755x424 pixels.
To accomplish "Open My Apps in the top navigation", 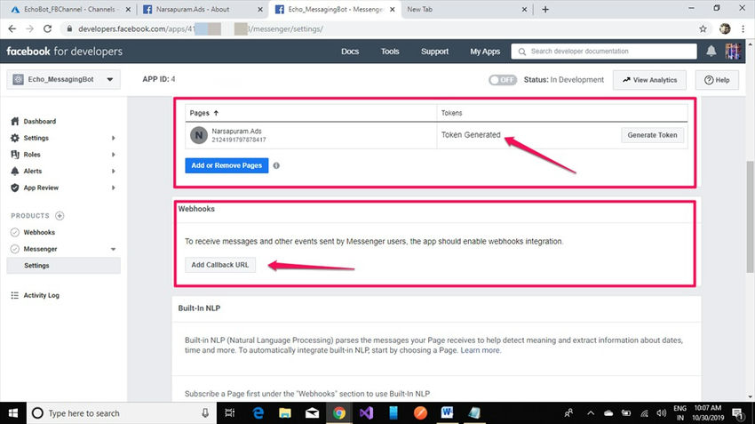I will [x=485, y=51].
